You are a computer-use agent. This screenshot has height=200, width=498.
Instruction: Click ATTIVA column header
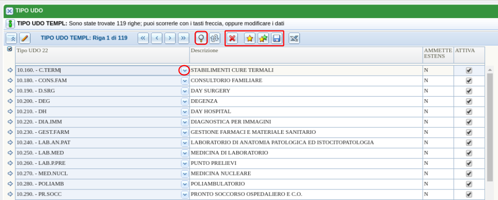point(469,55)
